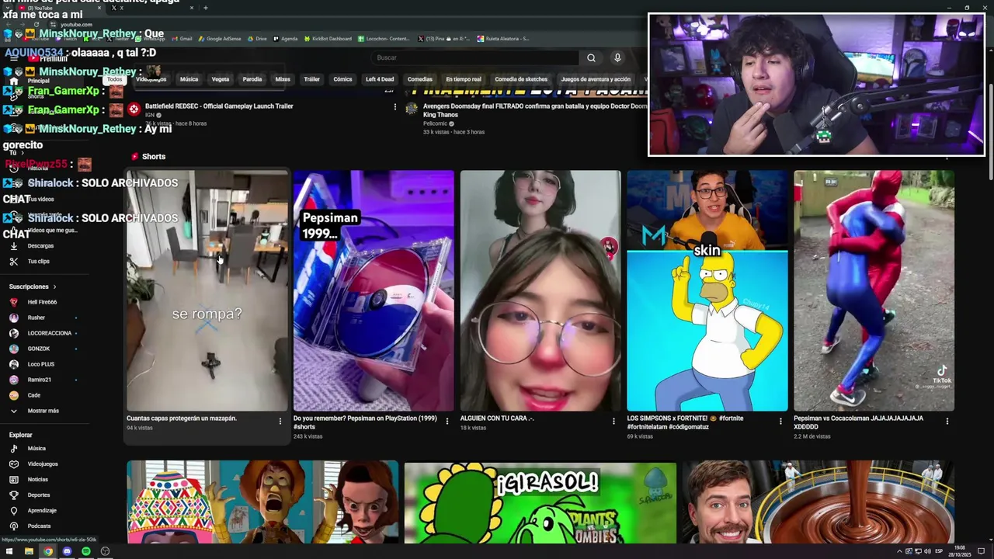Open Música in the Explorar section

(x=28, y=449)
